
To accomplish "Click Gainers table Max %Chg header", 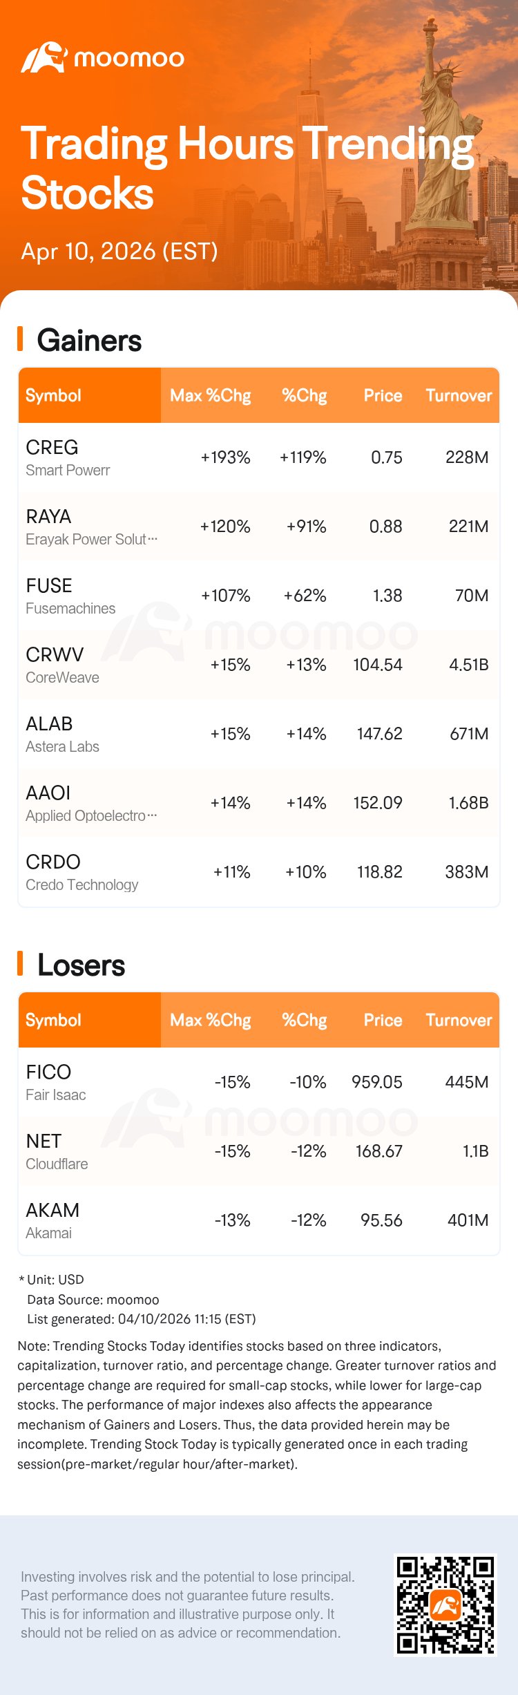I will tap(210, 395).
